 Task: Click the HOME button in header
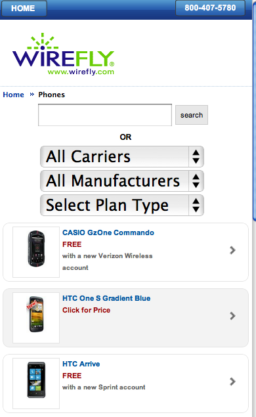pyautogui.click(x=24, y=9)
